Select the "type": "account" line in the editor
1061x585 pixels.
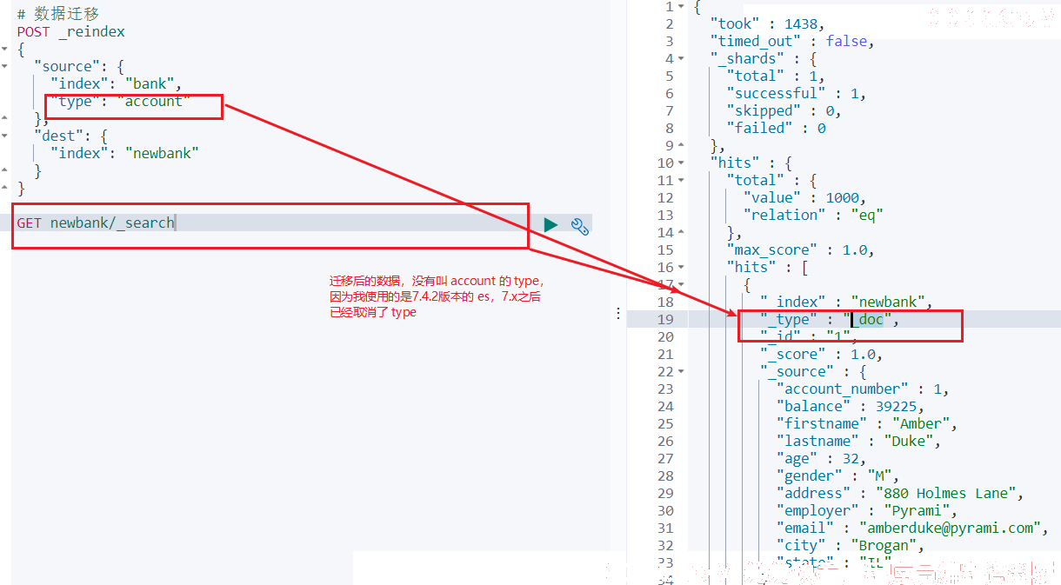120,101
